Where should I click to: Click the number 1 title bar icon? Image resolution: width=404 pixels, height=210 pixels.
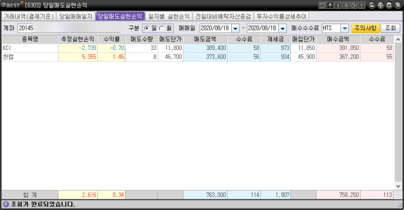(x=338, y=5)
